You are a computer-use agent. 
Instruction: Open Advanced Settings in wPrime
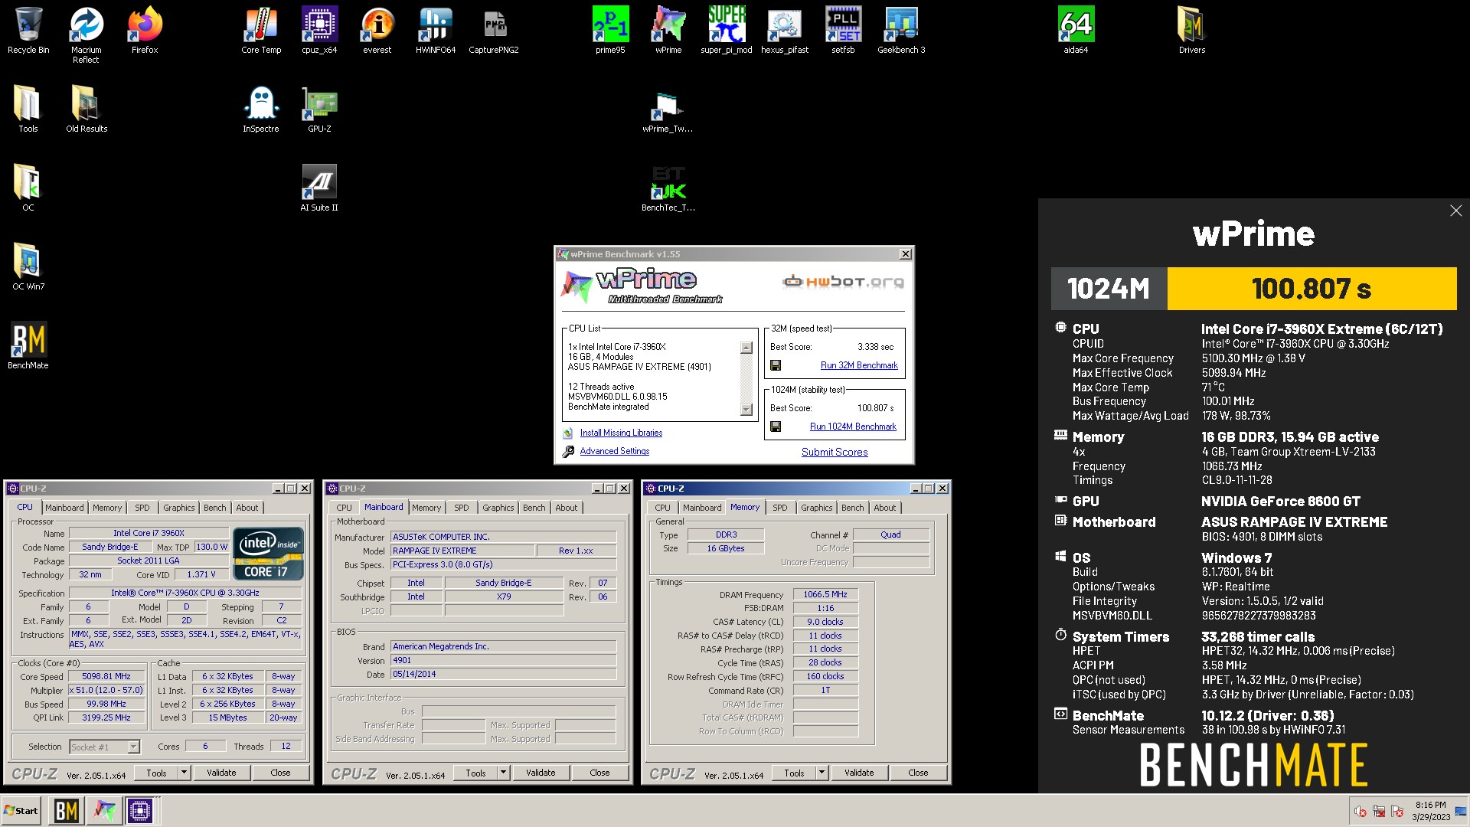[614, 451]
